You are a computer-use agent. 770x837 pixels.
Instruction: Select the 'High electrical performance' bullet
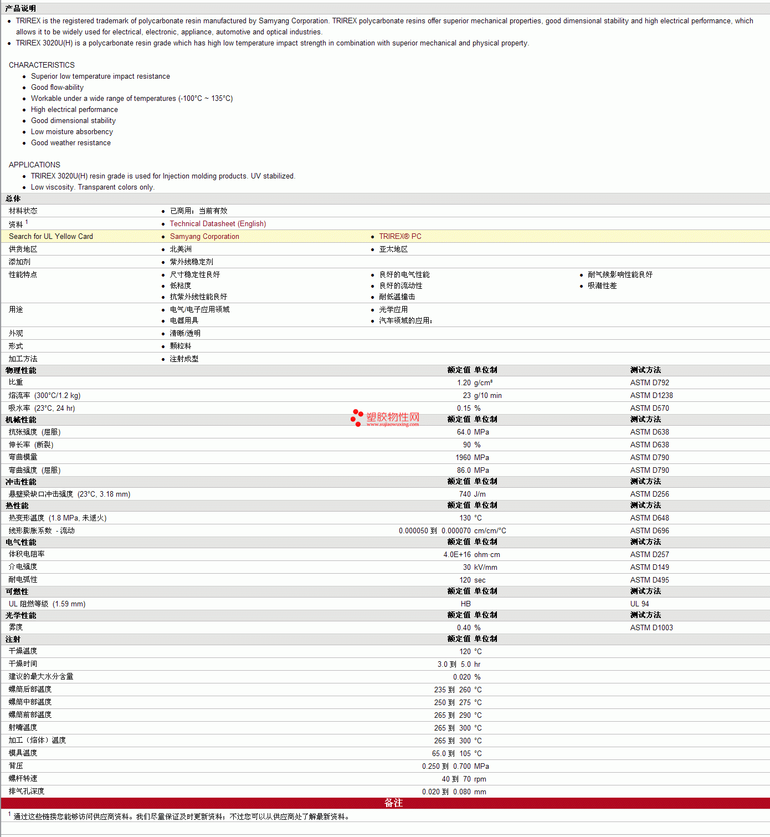click(74, 110)
